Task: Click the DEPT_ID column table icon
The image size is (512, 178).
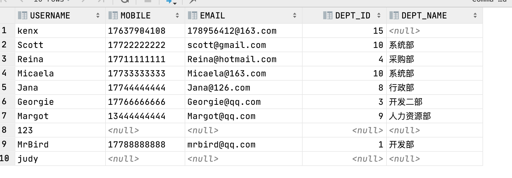Action: coord(328,16)
